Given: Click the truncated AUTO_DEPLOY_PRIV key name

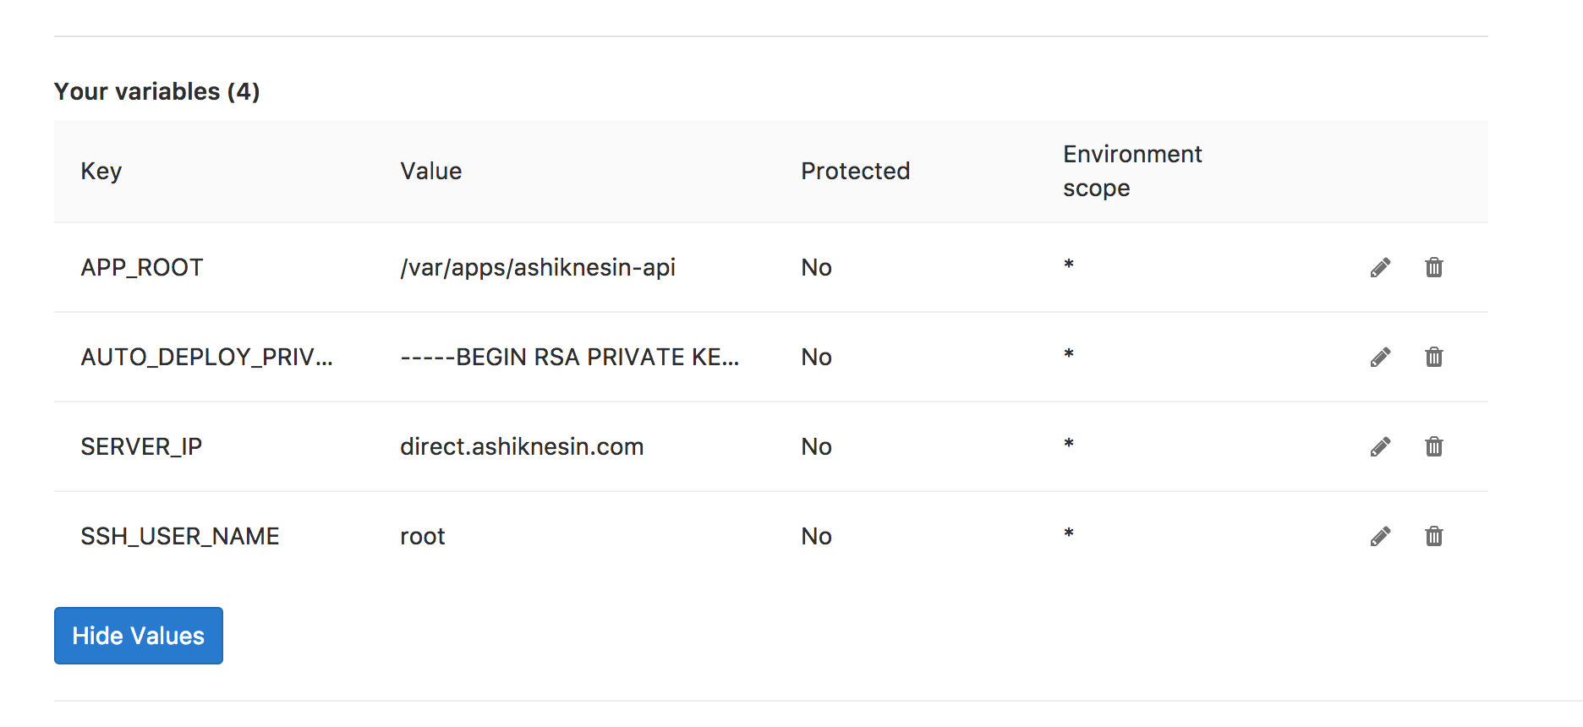Looking at the screenshot, I should (207, 358).
